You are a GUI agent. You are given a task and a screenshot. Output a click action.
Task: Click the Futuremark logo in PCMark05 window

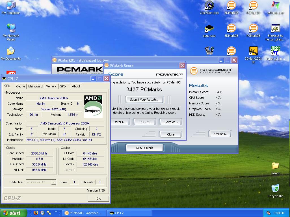pyautogui.click(x=211, y=70)
